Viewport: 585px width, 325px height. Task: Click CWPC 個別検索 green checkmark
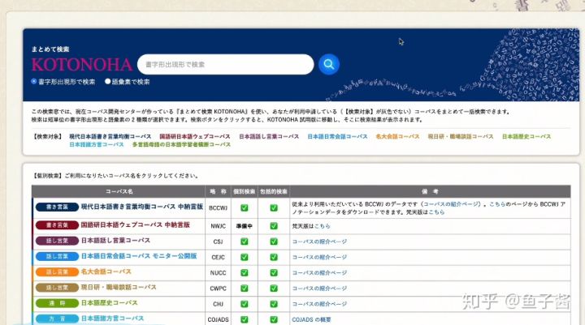click(x=245, y=289)
